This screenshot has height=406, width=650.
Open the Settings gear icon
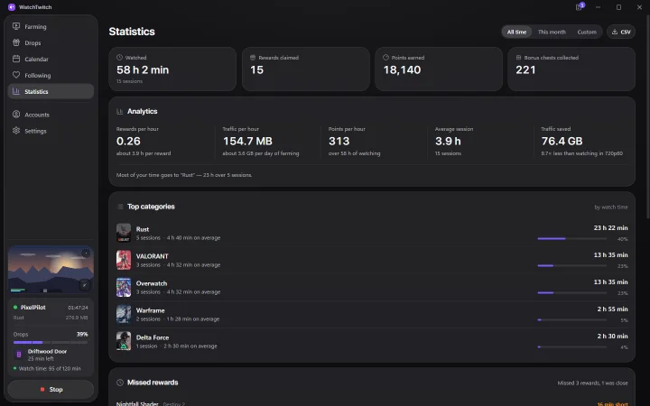(x=16, y=131)
